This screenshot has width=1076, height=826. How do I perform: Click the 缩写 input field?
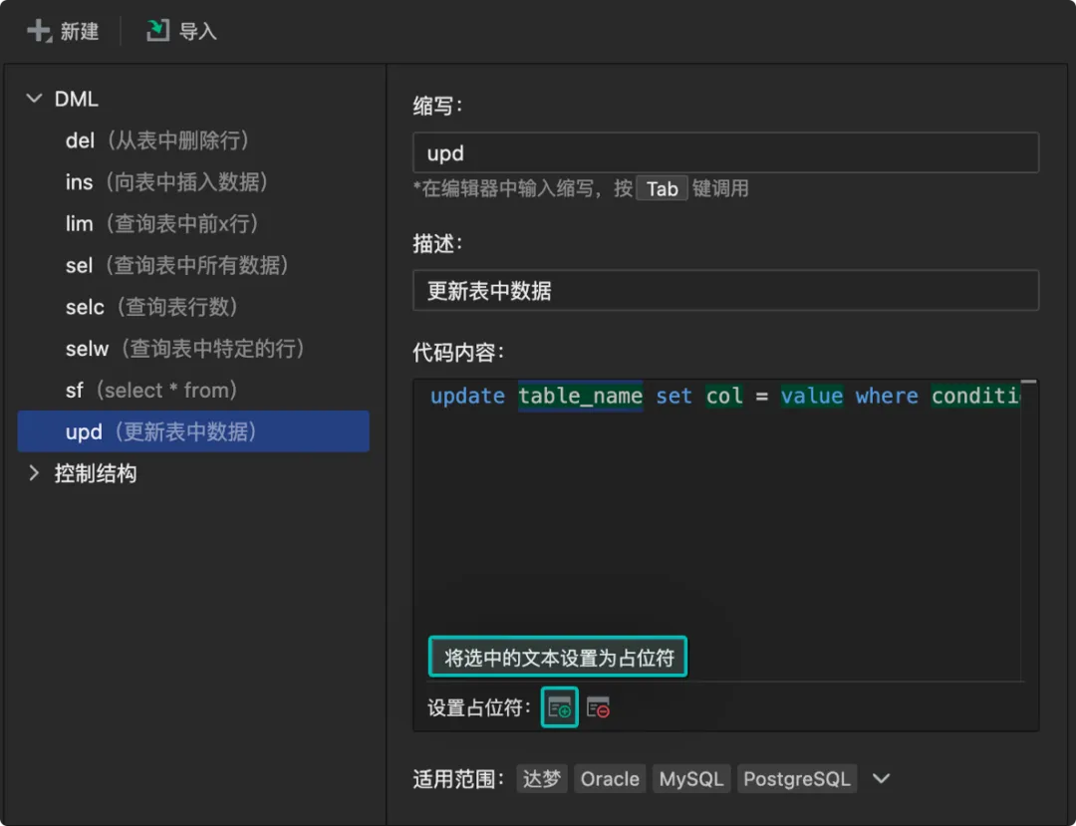pos(725,153)
